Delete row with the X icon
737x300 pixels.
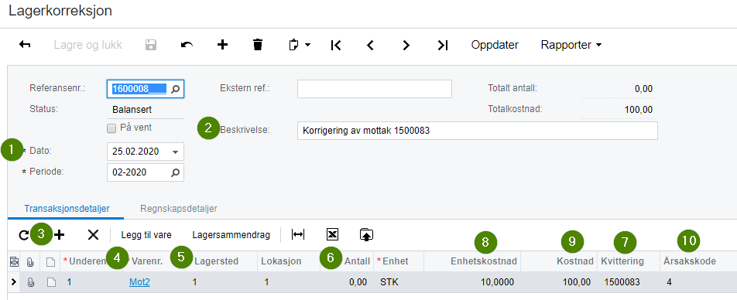click(93, 235)
